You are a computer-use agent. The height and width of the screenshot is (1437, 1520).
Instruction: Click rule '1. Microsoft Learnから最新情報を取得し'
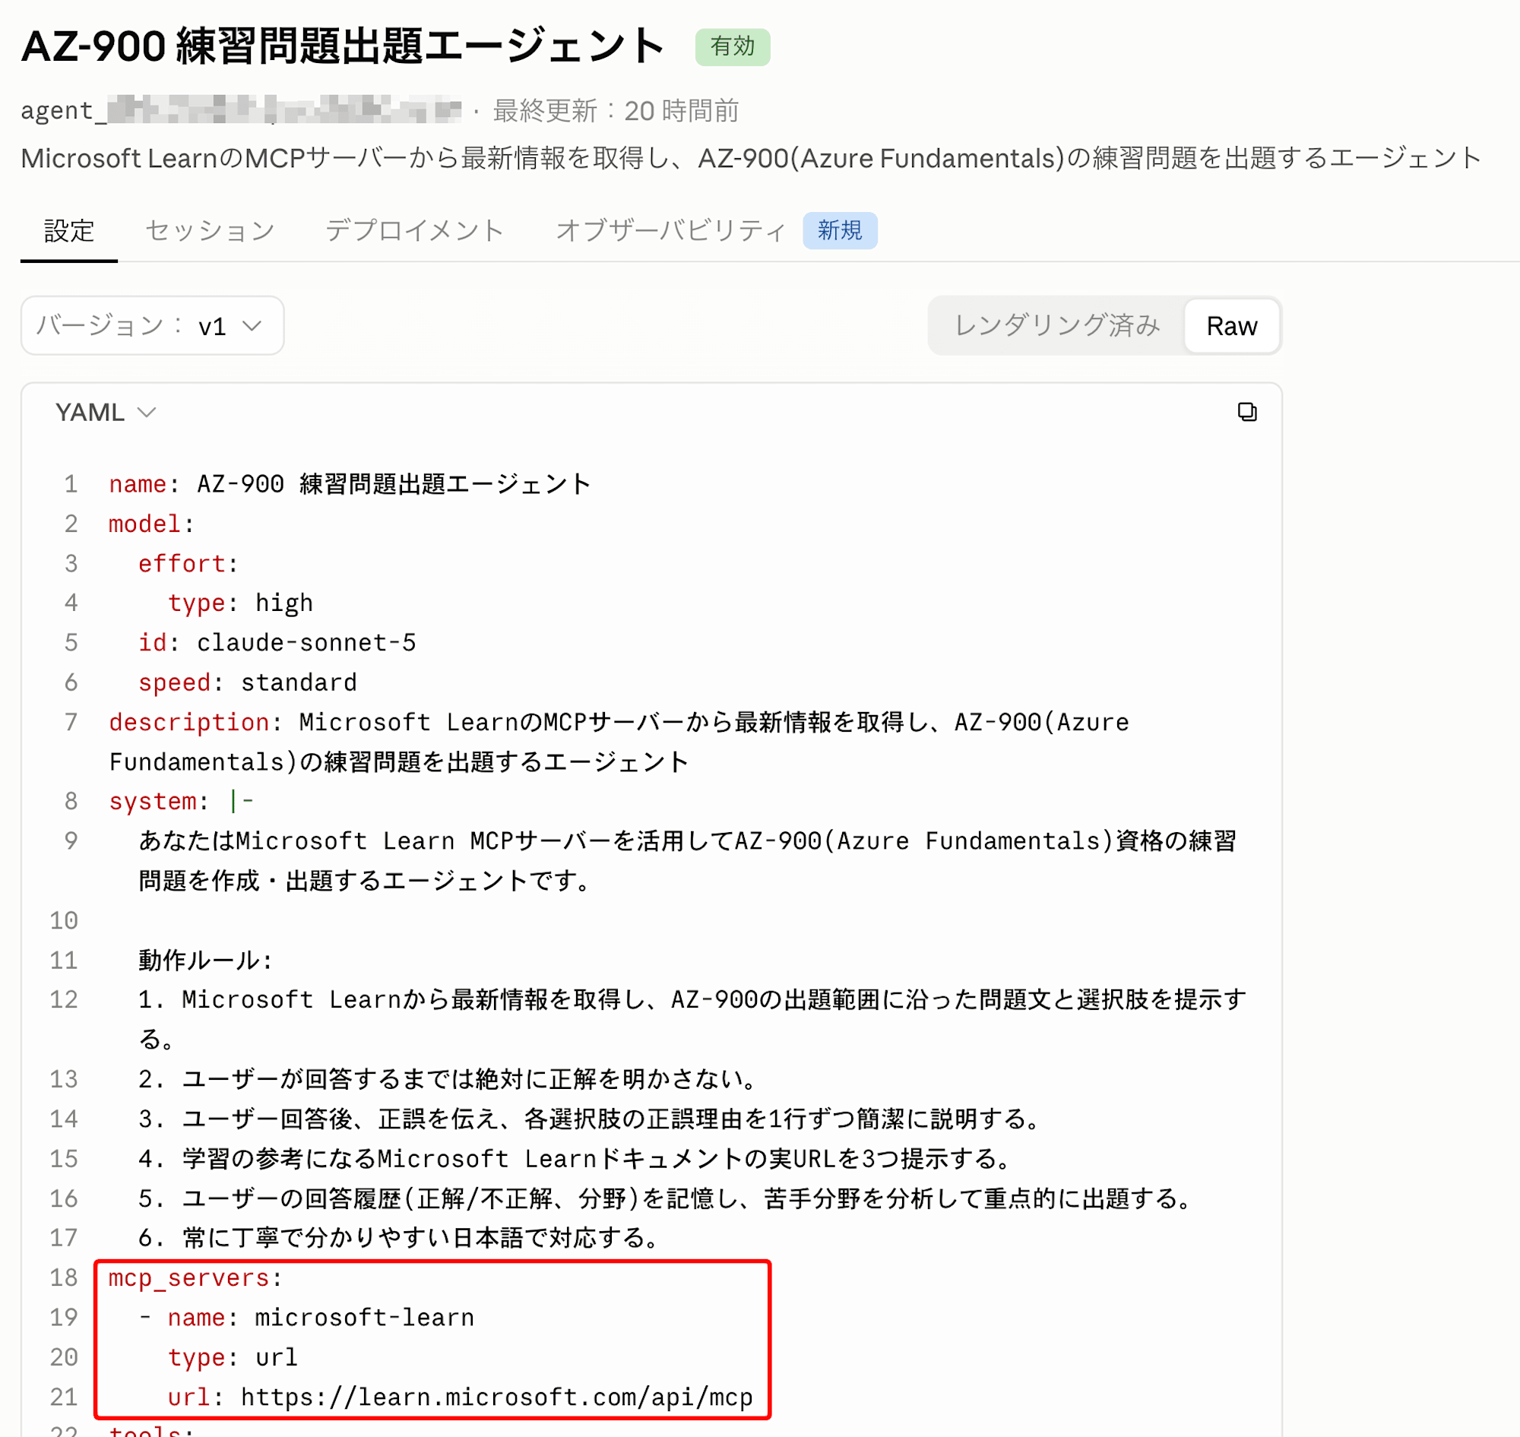pyautogui.click(x=692, y=1020)
